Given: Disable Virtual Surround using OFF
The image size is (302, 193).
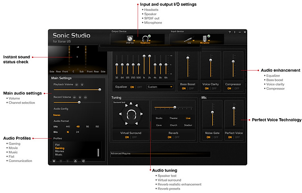Looking at the screenshot, I should (134, 137).
